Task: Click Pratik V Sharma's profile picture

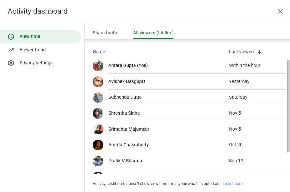Action: coord(98,161)
